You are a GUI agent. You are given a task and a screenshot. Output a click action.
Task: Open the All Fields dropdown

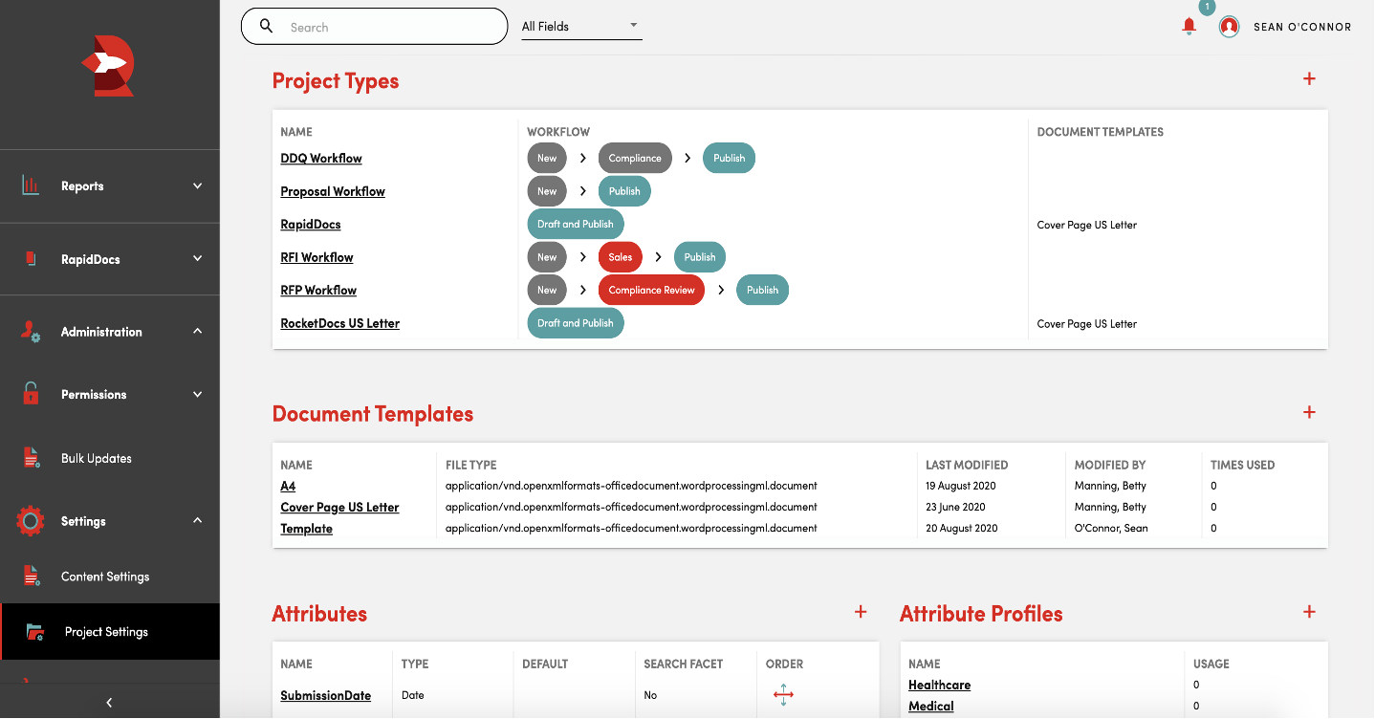581,27
